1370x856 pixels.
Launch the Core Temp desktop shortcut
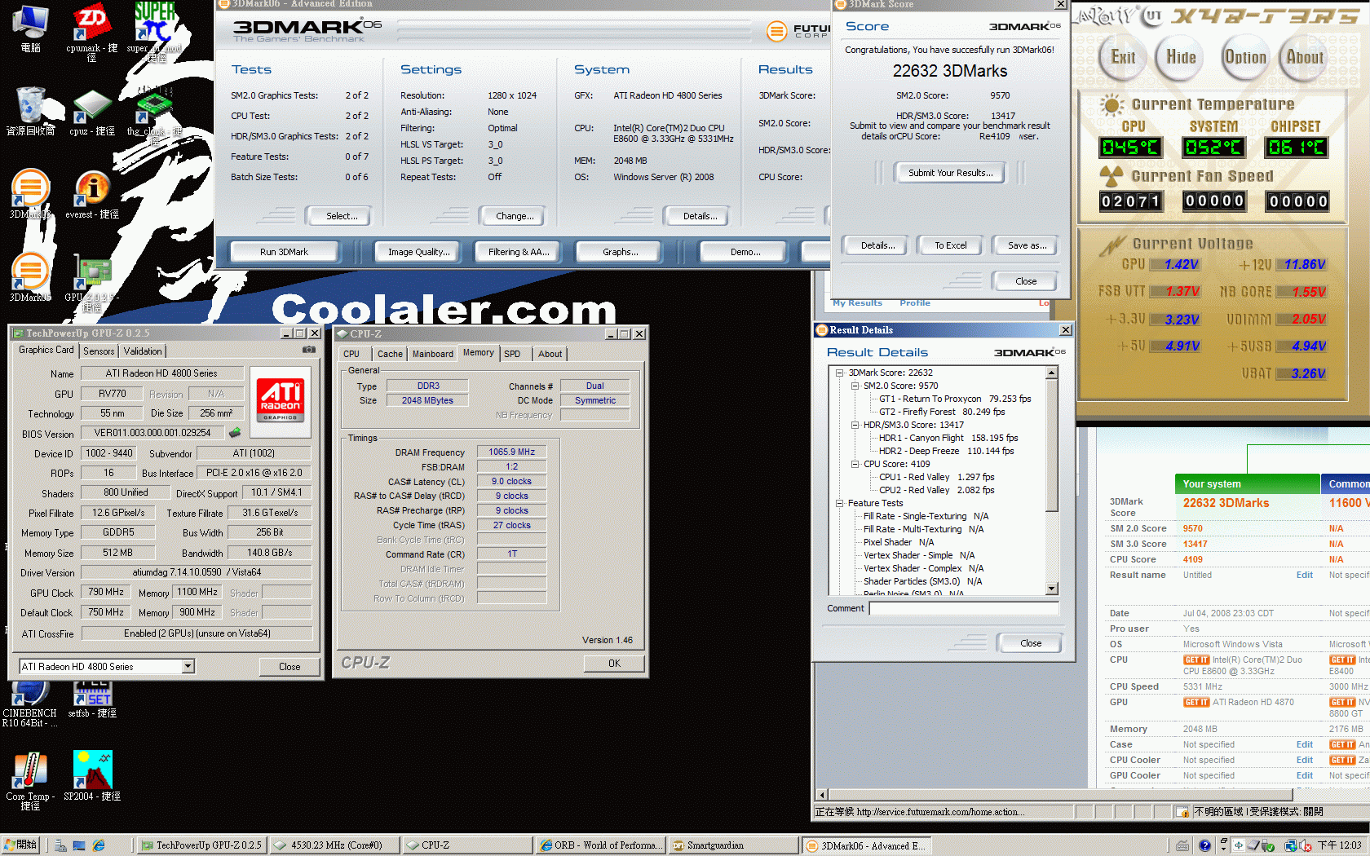pyautogui.click(x=30, y=780)
